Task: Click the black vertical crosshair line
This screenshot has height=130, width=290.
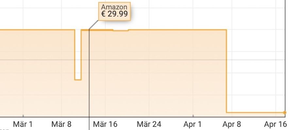Action: pyautogui.click(x=89, y=81)
